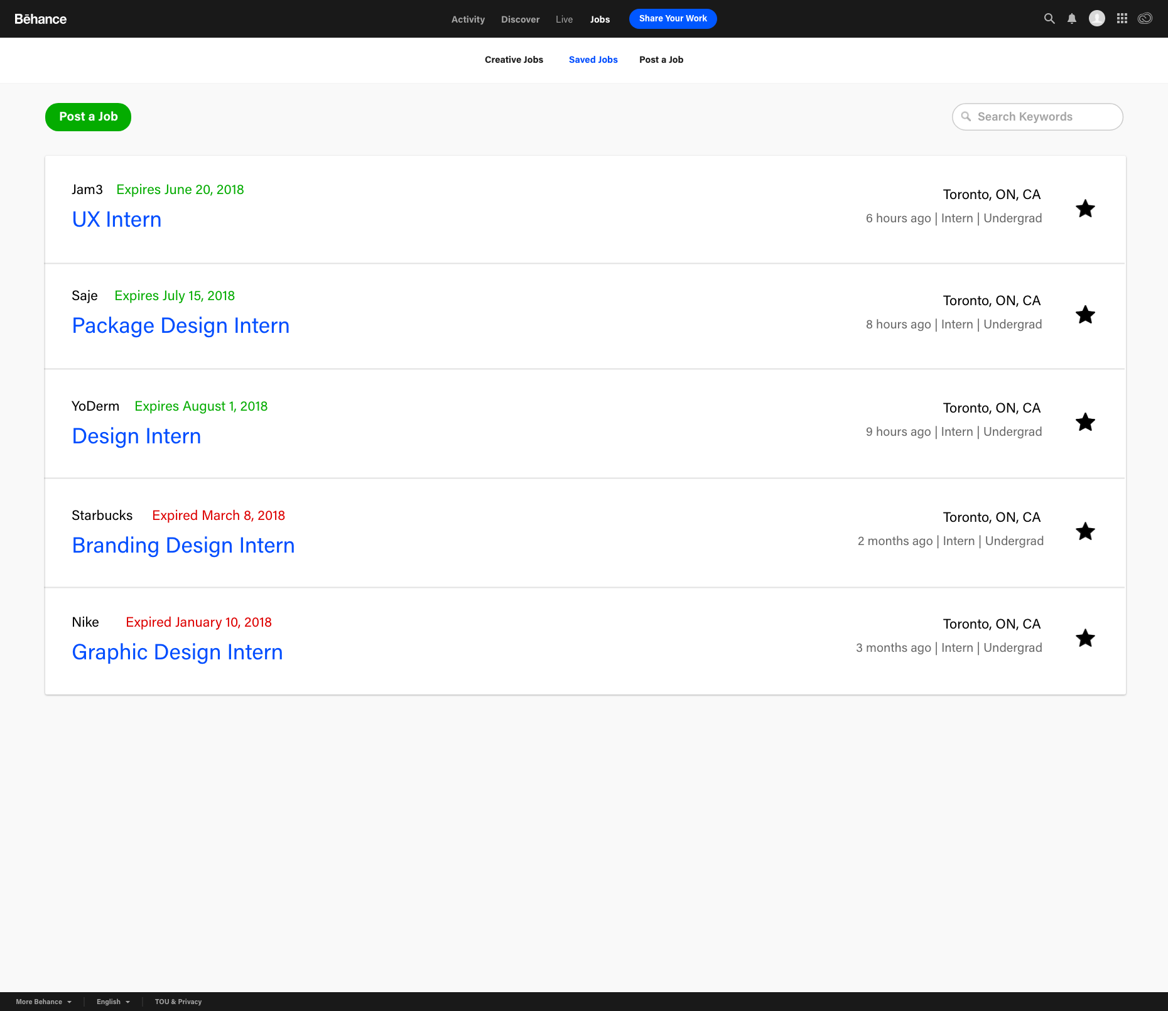The height and width of the screenshot is (1011, 1168).
Task: Open the search magnifier in top bar
Action: point(1049,19)
